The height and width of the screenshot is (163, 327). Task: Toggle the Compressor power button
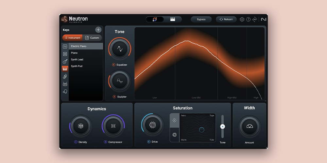click(106, 142)
